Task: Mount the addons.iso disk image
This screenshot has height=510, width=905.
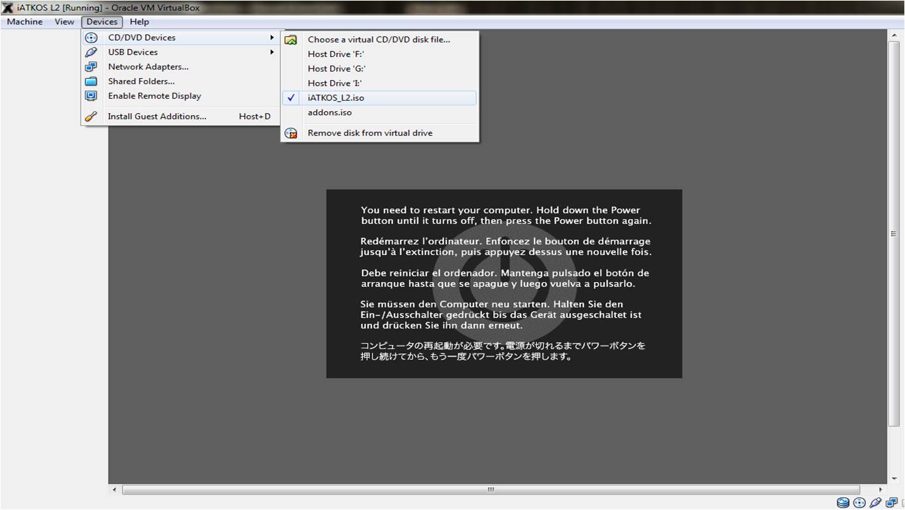Action: [x=379, y=113]
